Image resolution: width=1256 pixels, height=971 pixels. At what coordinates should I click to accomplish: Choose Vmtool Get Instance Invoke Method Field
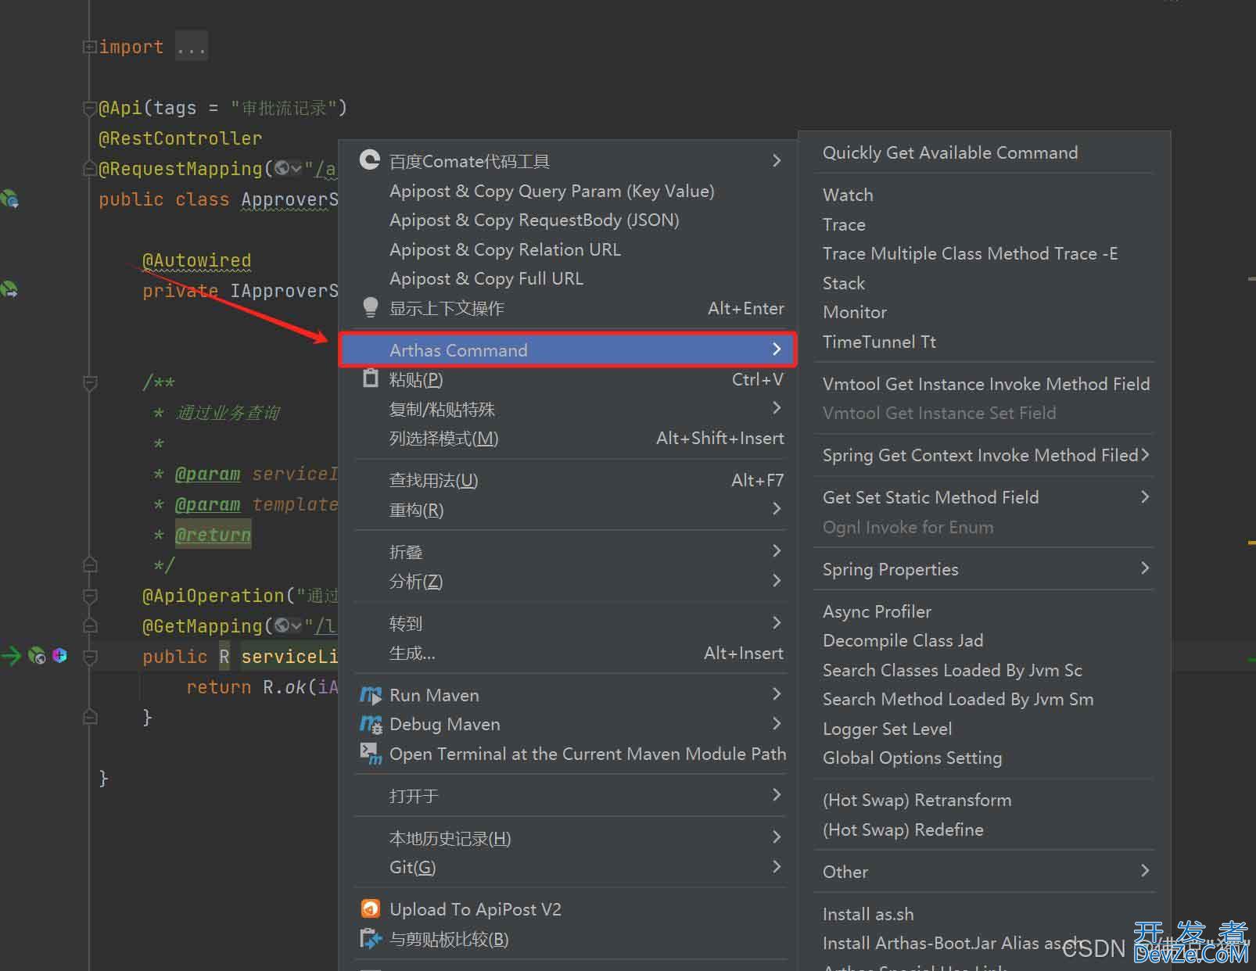point(984,384)
